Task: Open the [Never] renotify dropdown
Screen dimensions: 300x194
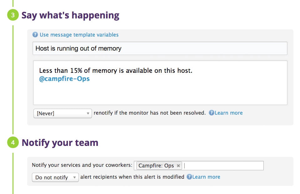Action: (x=63, y=113)
